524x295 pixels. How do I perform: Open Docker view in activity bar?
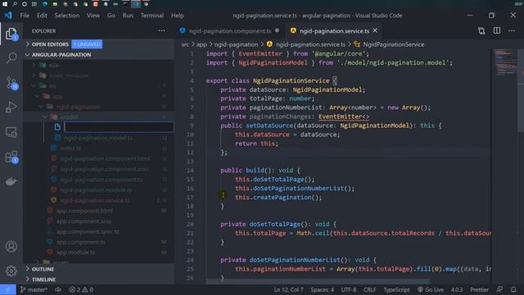(x=11, y=181)
